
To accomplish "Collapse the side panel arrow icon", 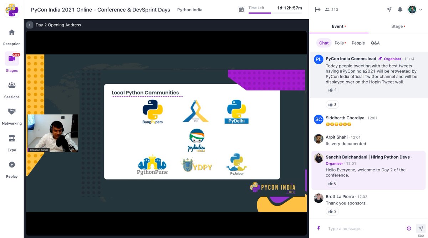I will click(x=317, y=10).
